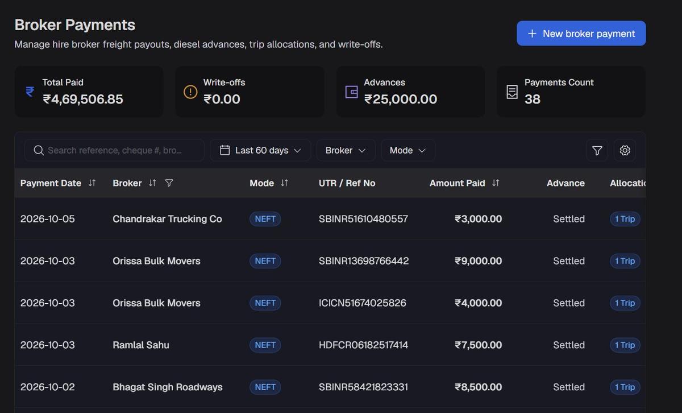
Task: Click UTR SBINR58421823331
Action: pyautogui.click(x=363, y=387)
